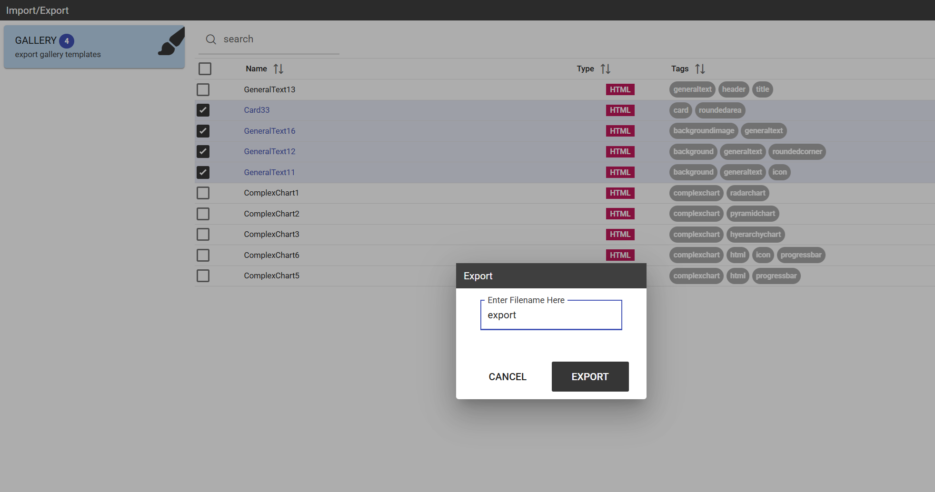Viewport: 935px width, 492px height.
Task: Click the Name column header
Action: (256, 69)
